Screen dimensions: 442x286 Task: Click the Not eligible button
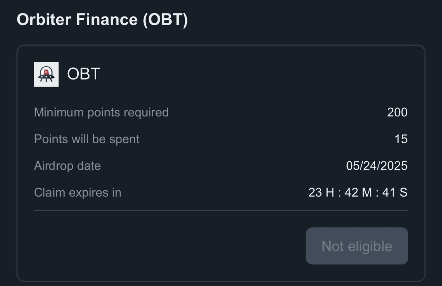click(357, 246)
